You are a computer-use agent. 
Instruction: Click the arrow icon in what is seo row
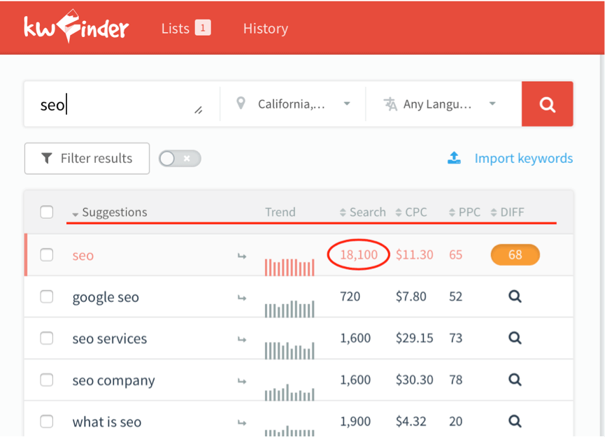[x=242, y=423]
